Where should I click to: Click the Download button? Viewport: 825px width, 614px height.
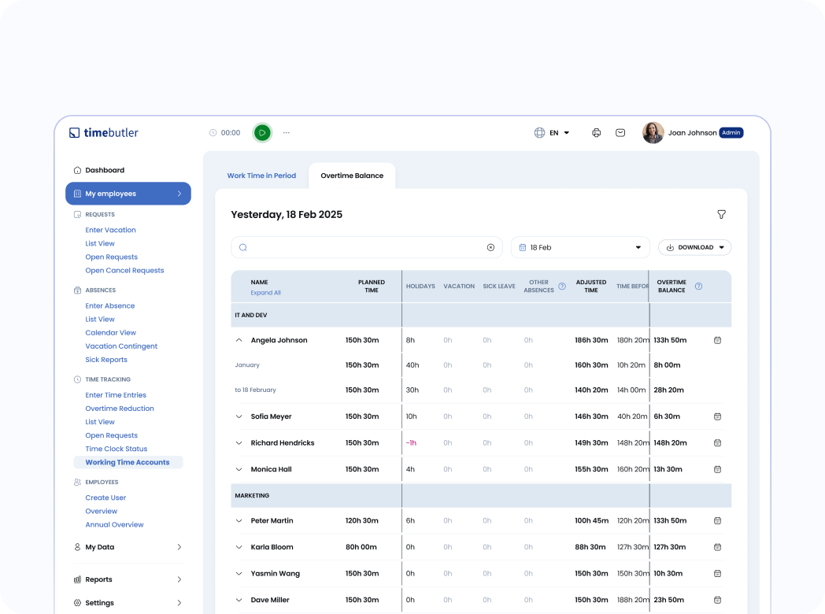694,247
